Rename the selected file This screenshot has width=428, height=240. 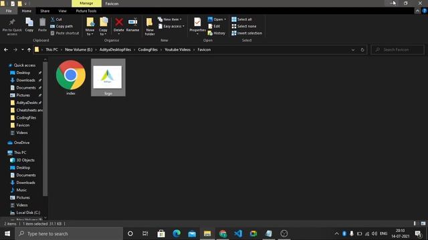coord(132,25)
